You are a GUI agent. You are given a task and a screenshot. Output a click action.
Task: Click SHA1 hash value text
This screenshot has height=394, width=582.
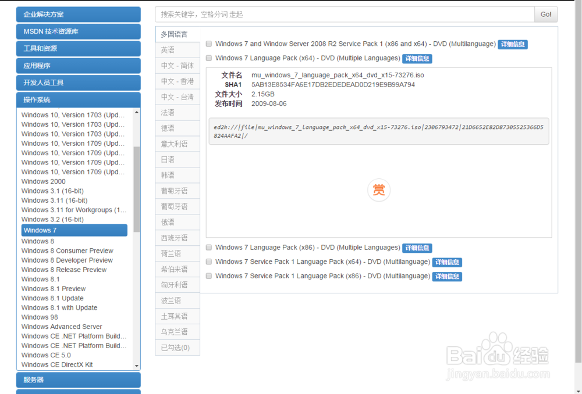coord(333,84)
